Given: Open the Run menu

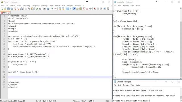Looking at the screenshot, I should 64,6.
